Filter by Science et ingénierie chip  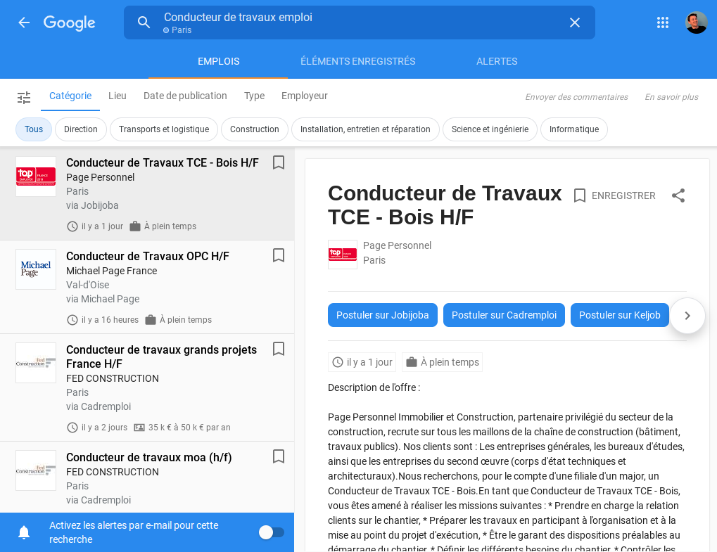pos(490,129)
